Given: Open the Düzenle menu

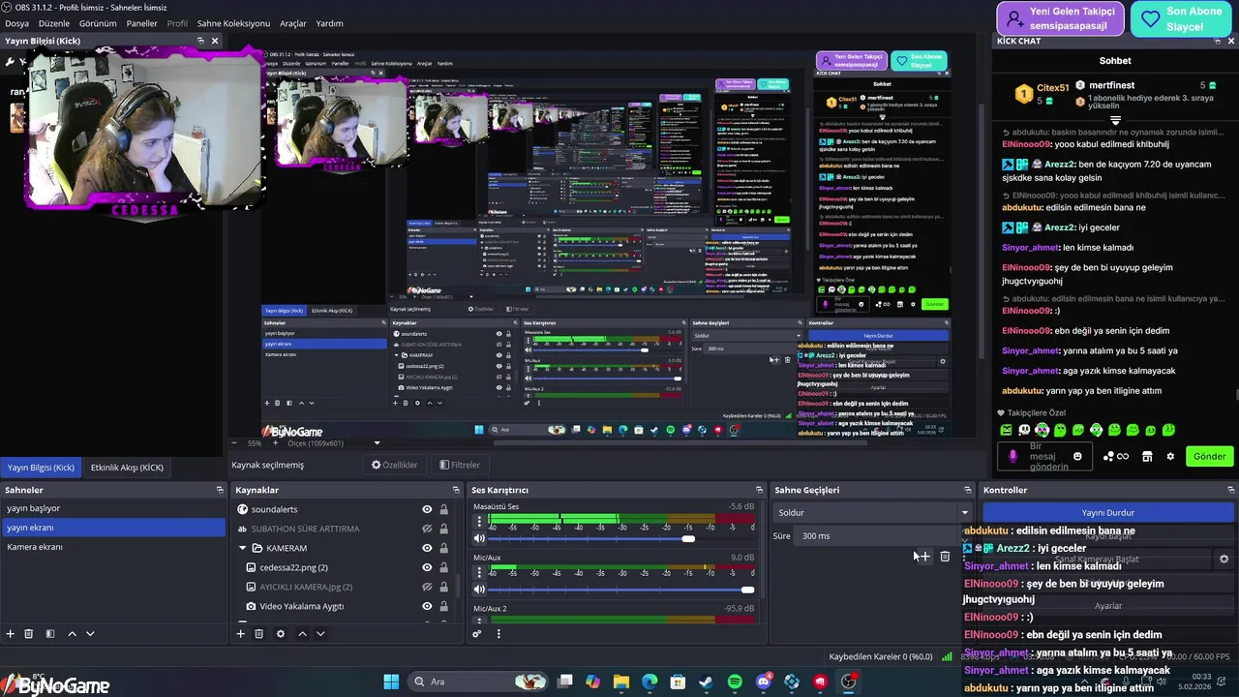Looking at the screenshot, I should (x=53, y=23).
